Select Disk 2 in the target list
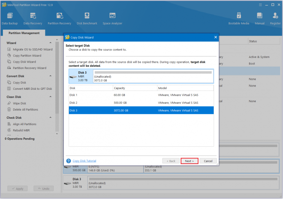Viewport: 283px width, 199px height. [x=141, y=103]
